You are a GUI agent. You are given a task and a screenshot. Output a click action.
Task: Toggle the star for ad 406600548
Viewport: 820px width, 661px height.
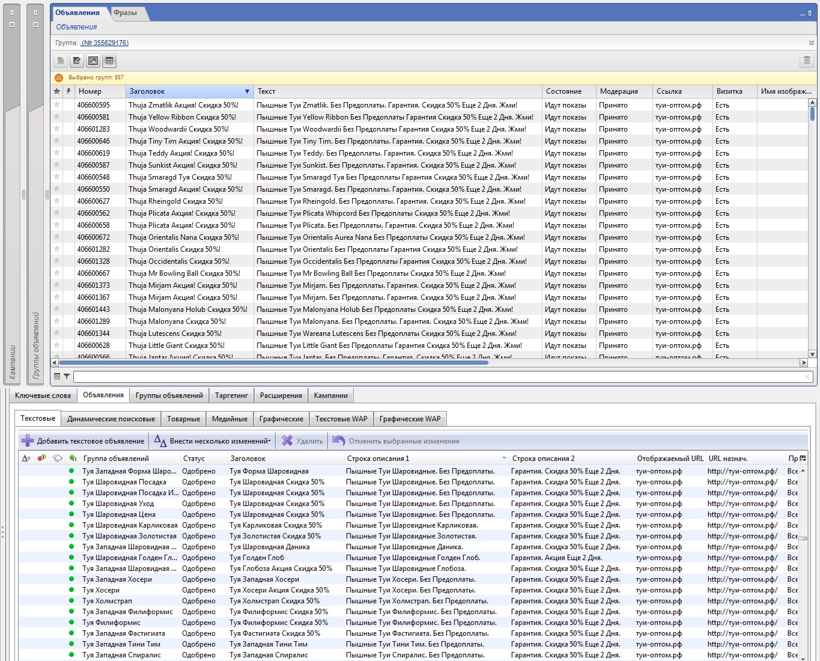pyautogui.click(x=57, y=177)
